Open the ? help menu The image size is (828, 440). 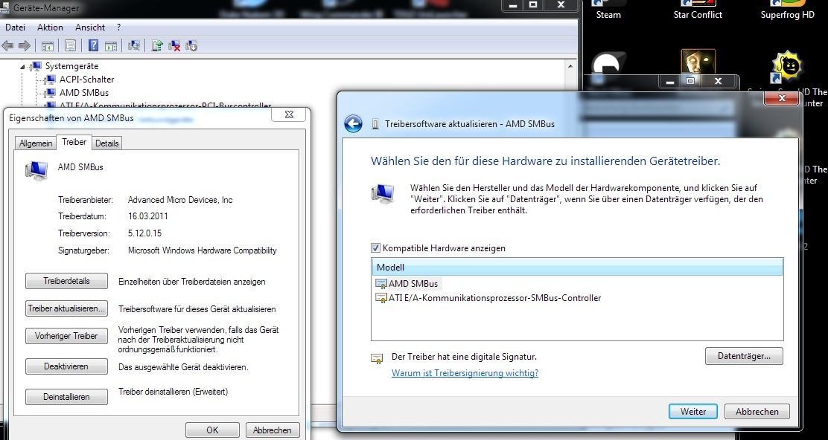click(119, 27)
